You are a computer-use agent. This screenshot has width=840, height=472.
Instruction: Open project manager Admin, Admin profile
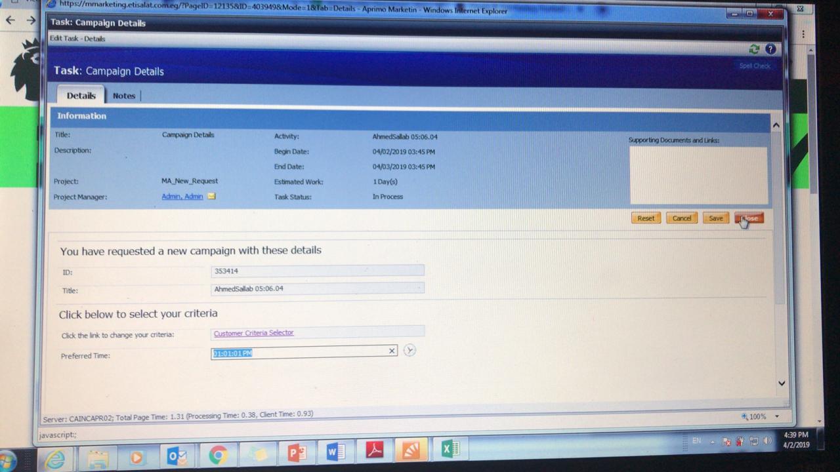[182, 196]
